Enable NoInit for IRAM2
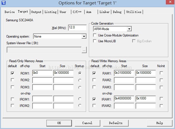Viewport: 175px width, 129px height. [161, 106]
